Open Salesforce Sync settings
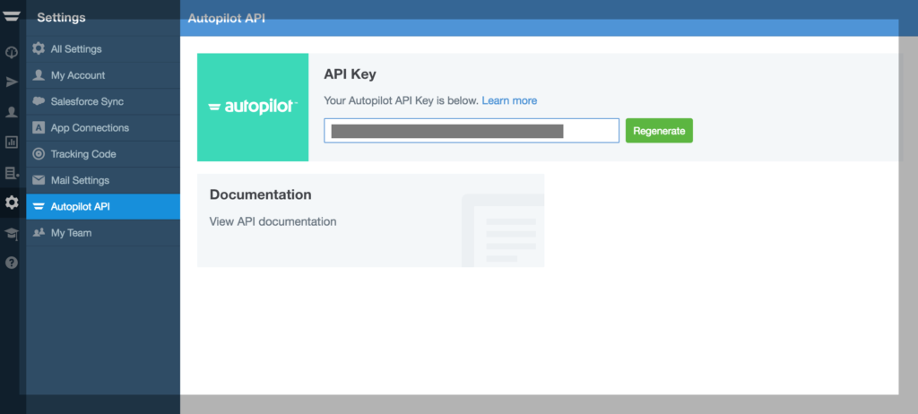The height and width of the screenshot is (414, 918). pos(103,102)
